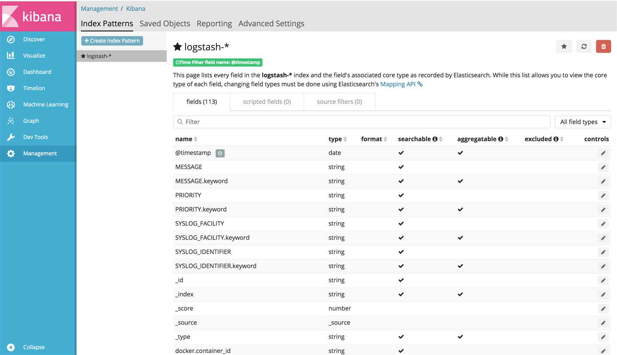Go to Timelion via its icon

coord(11,88)
